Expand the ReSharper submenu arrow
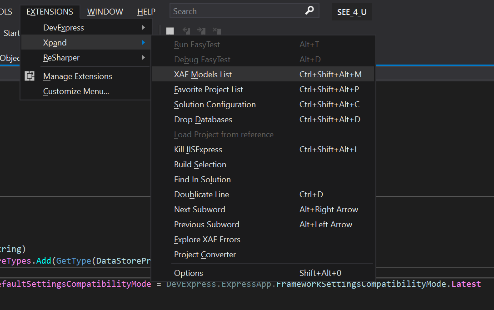Viewport: 494px width, 310px height. (x=143, y=57)
